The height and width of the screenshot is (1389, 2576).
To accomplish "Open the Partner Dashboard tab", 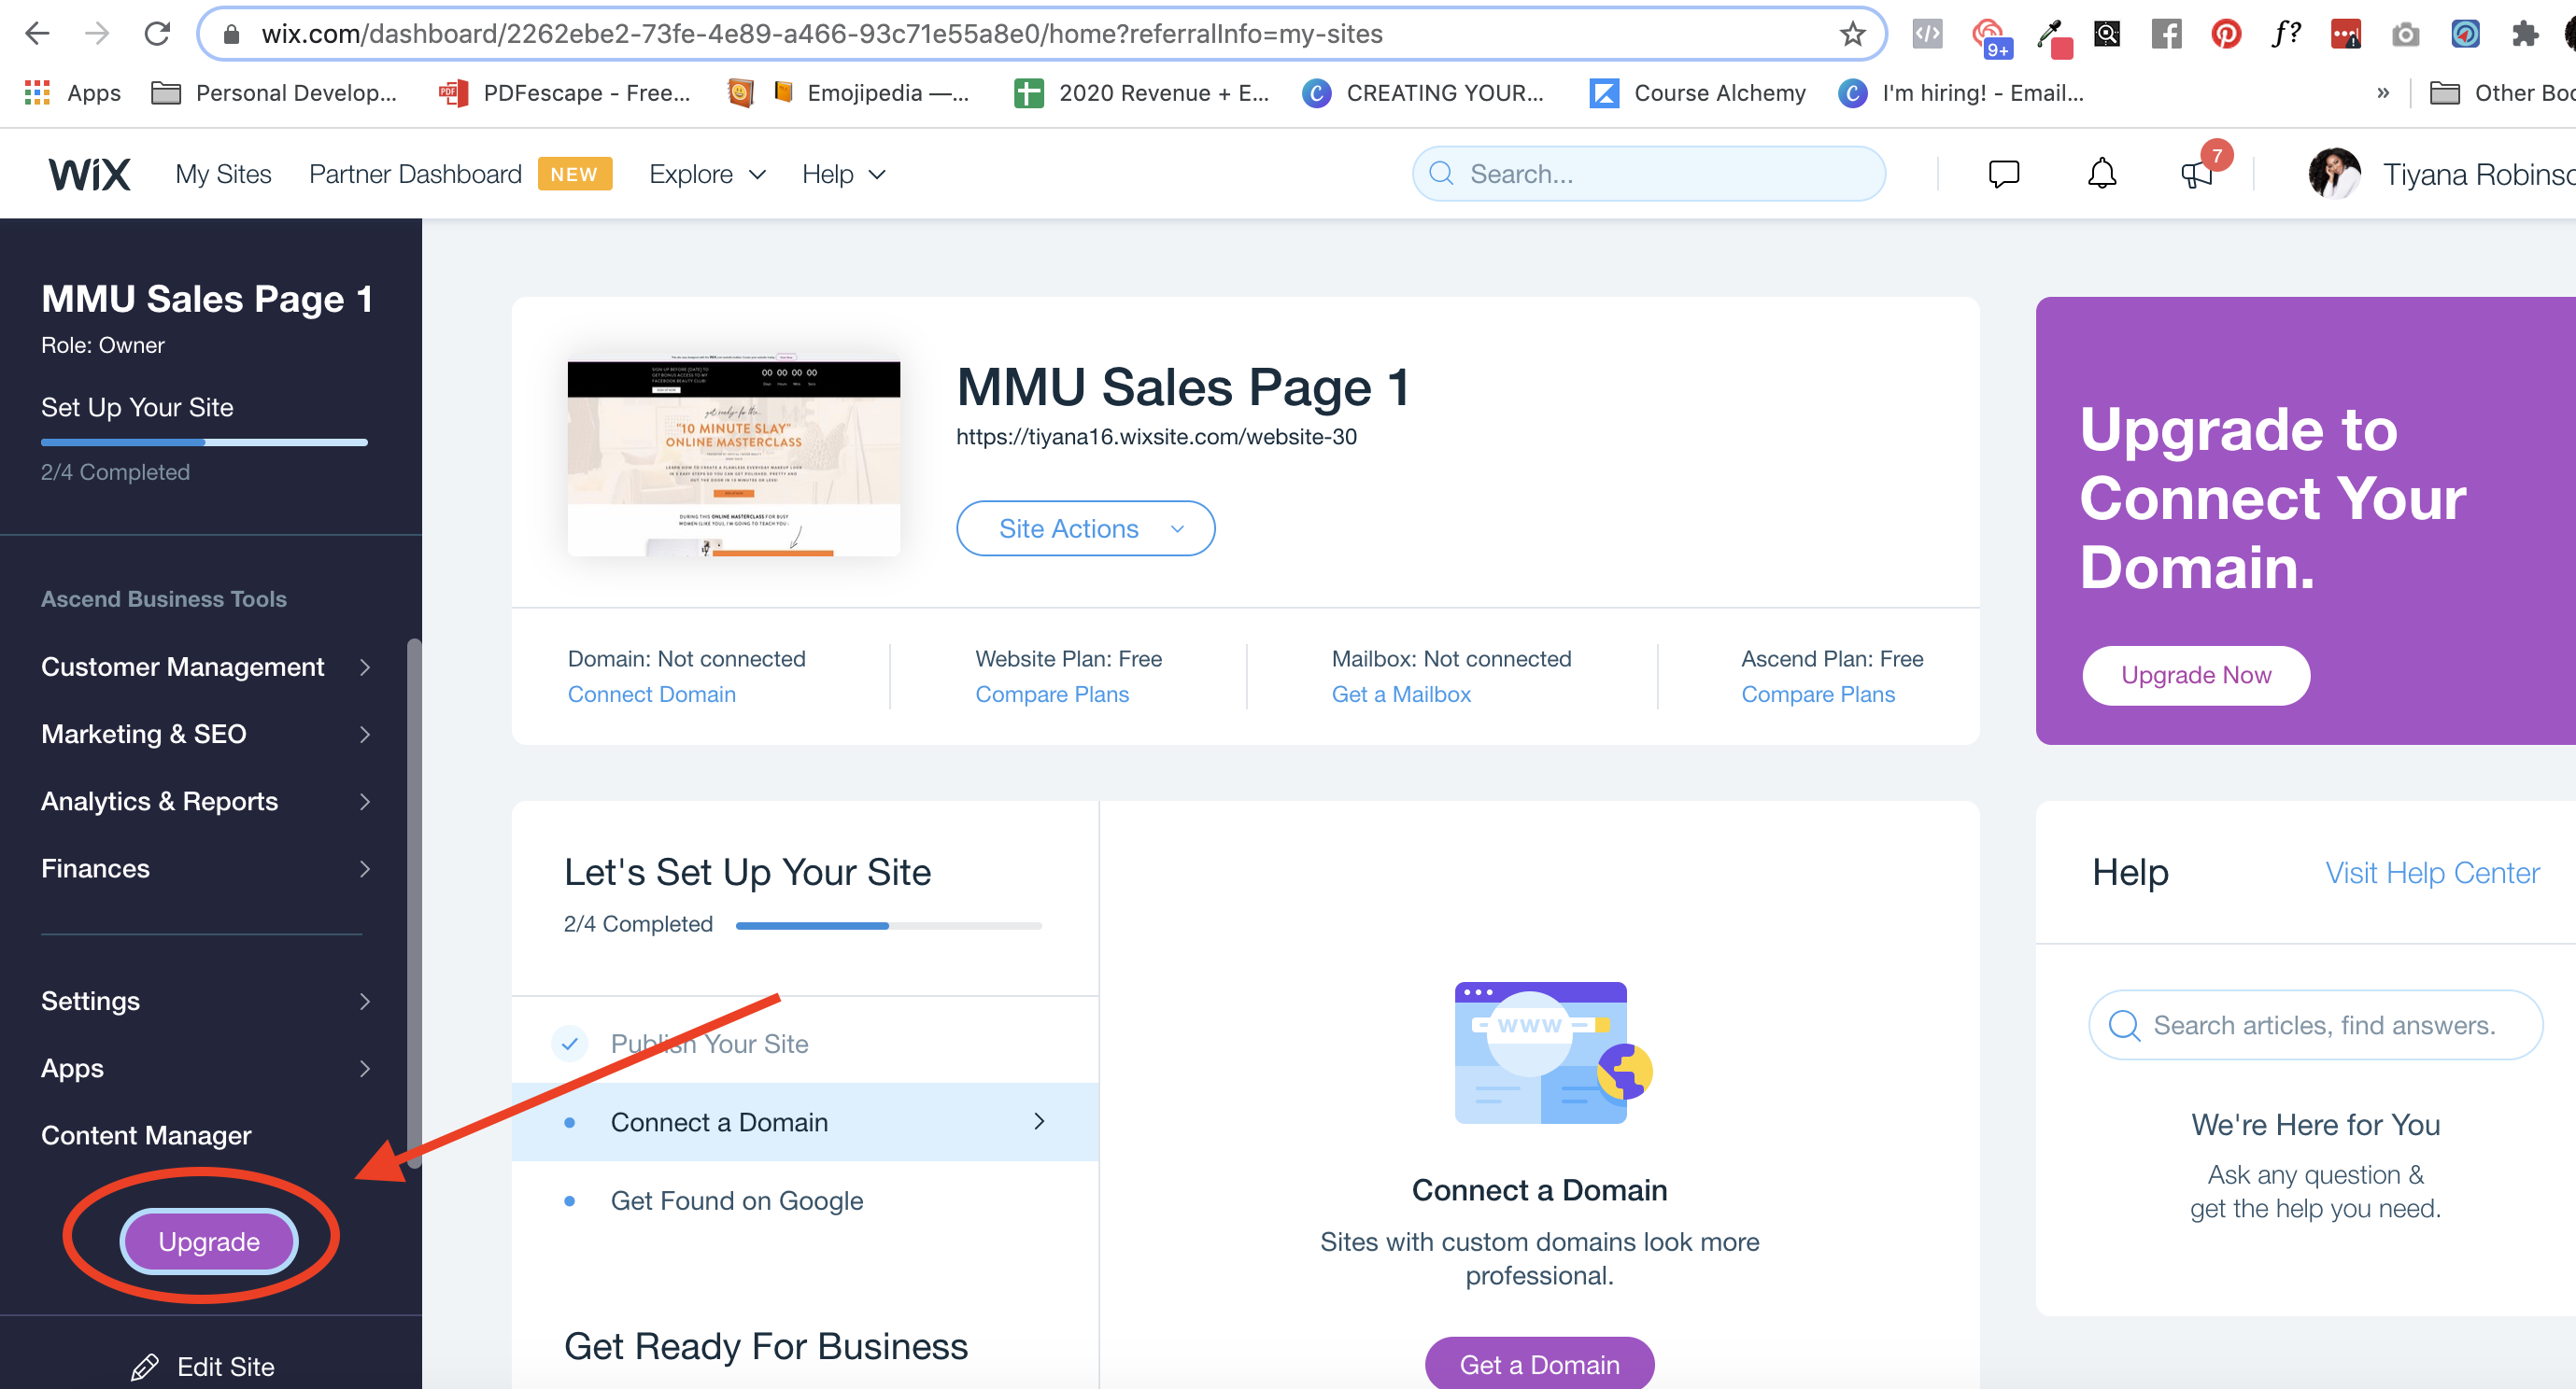I will 414,173.
